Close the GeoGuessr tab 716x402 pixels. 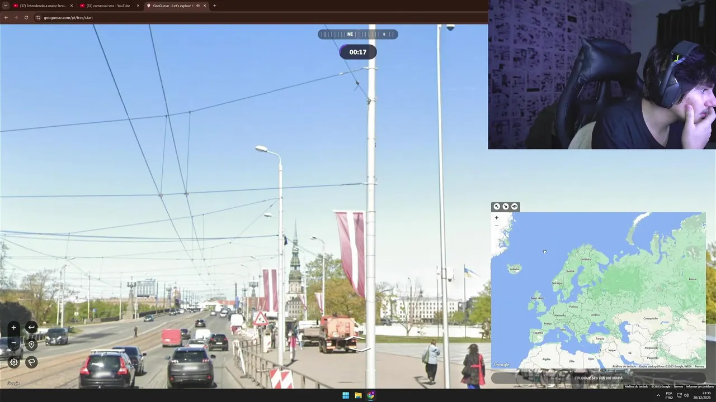pyautogui.click(x=205, y=6)
